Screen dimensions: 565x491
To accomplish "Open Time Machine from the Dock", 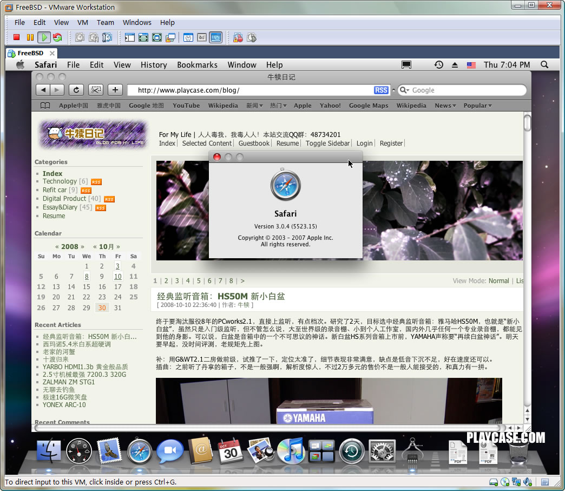I will 352,450.
